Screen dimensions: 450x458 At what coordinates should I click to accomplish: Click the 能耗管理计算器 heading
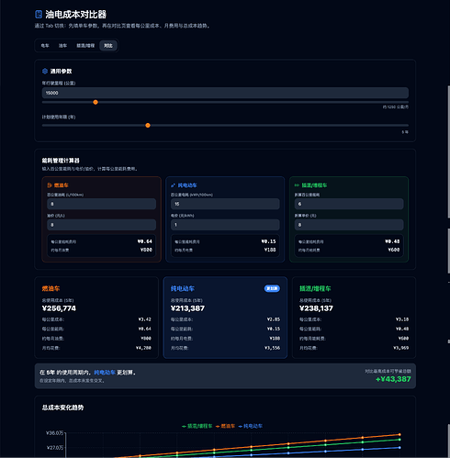(x=61, y=161)
